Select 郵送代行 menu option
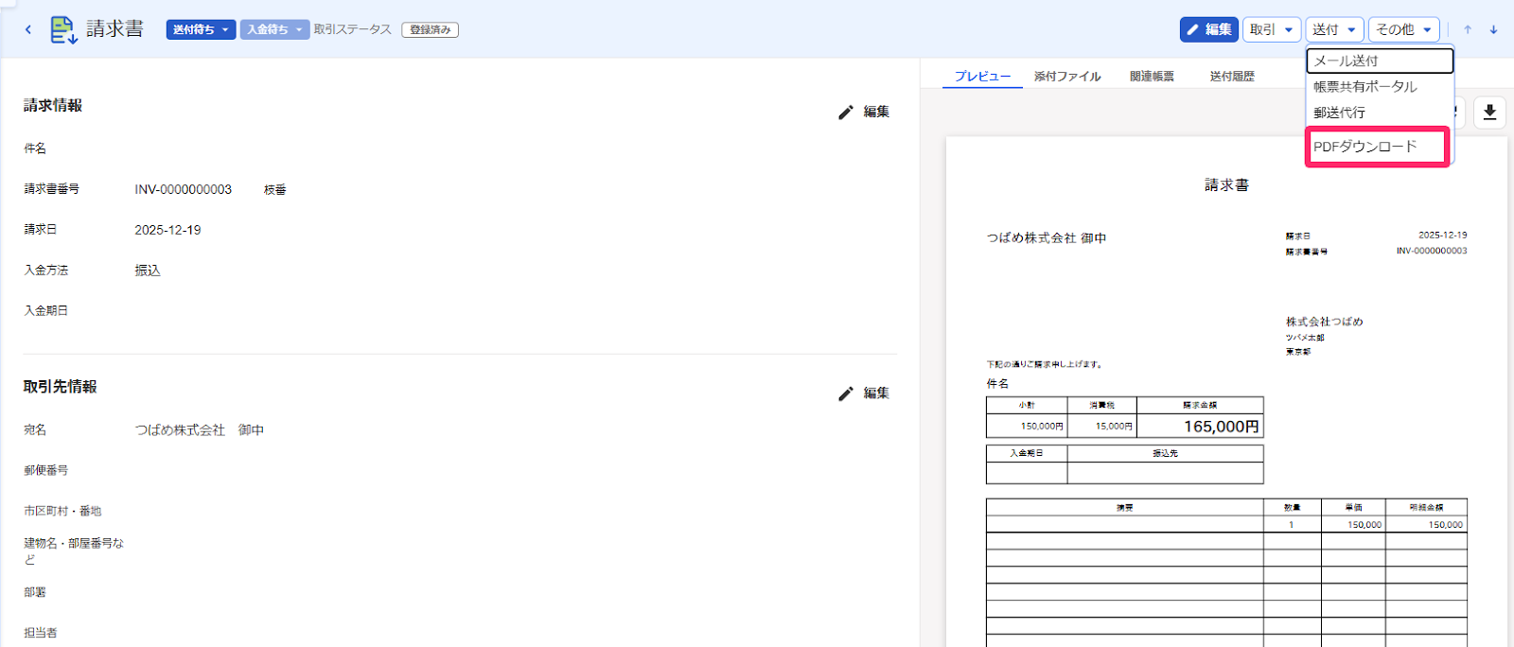The height and width of the screenshot is (647, 1514). (x=1380, y=113)
